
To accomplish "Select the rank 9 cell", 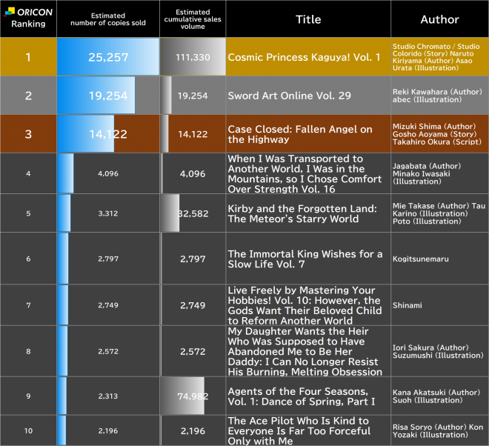I will coord(28,396).
